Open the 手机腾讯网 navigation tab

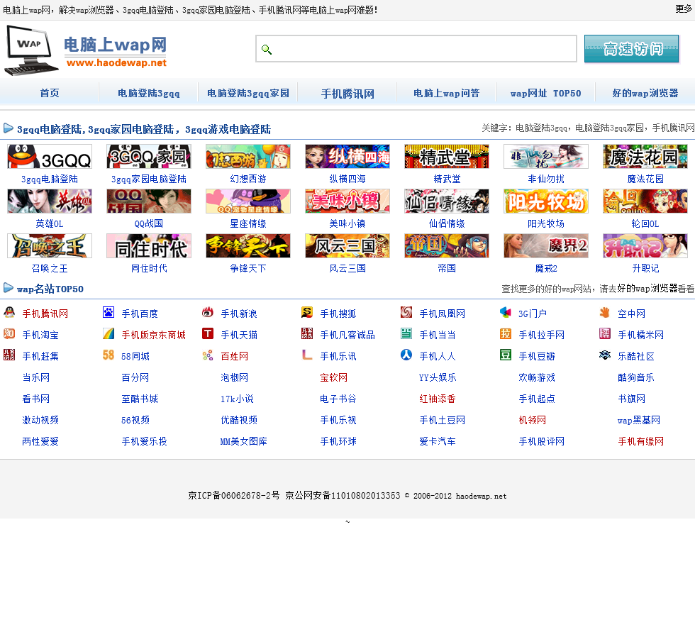pyautogui.click(x=347, y=93)
